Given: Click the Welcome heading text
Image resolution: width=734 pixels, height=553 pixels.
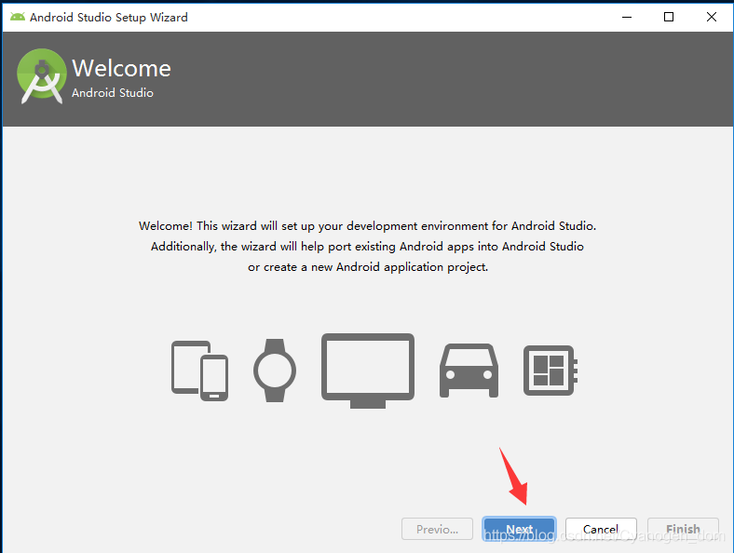Looking at the screenshot, I should pos(121,68).
